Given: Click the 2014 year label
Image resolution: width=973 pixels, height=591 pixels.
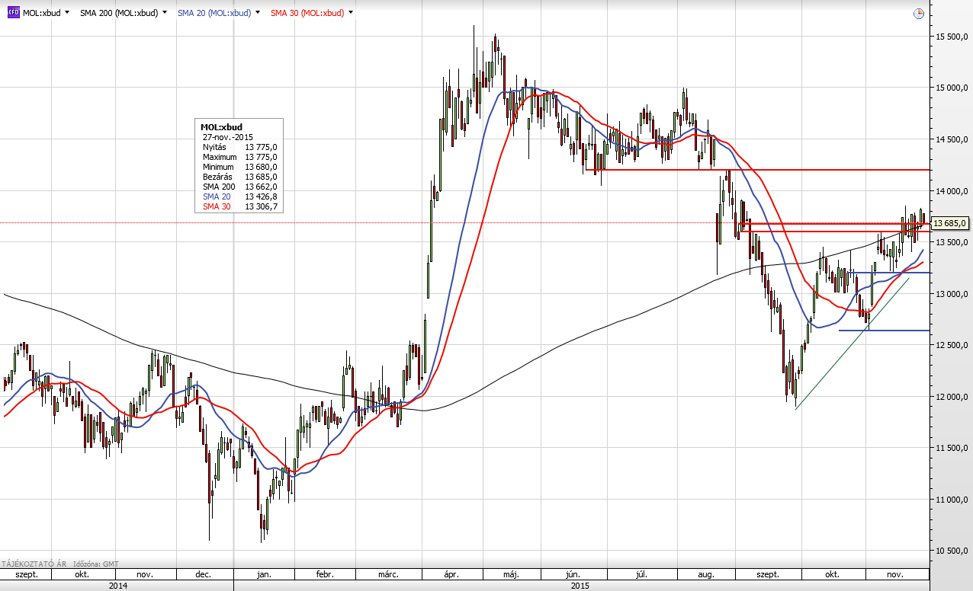Looking at the screenshot, I should pos(117,586).
